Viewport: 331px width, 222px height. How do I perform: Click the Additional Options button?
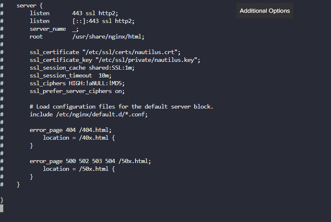[x=264, y=11]
